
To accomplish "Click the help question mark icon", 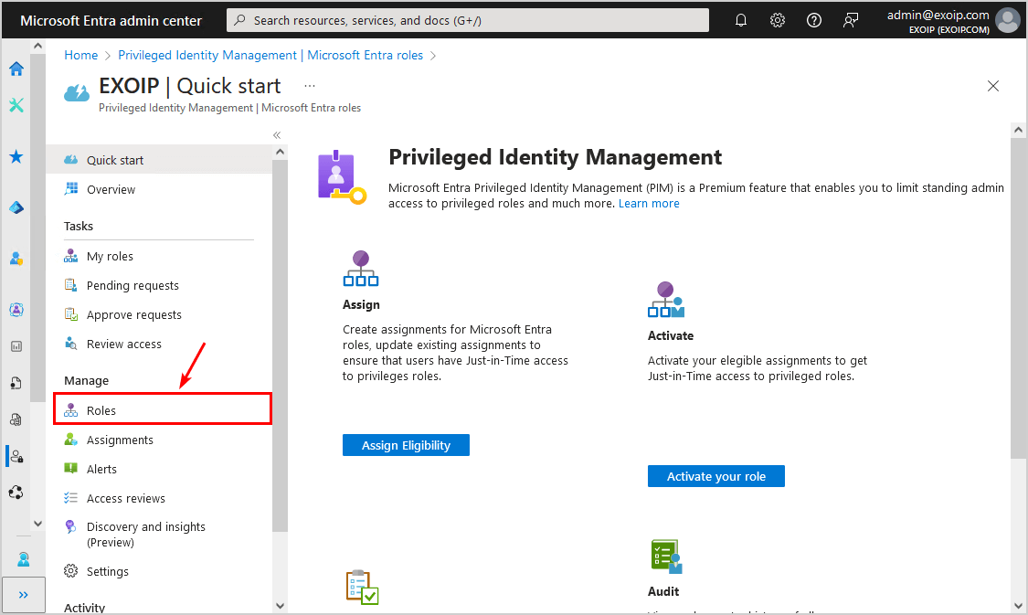I will click(x=814, y=20).
